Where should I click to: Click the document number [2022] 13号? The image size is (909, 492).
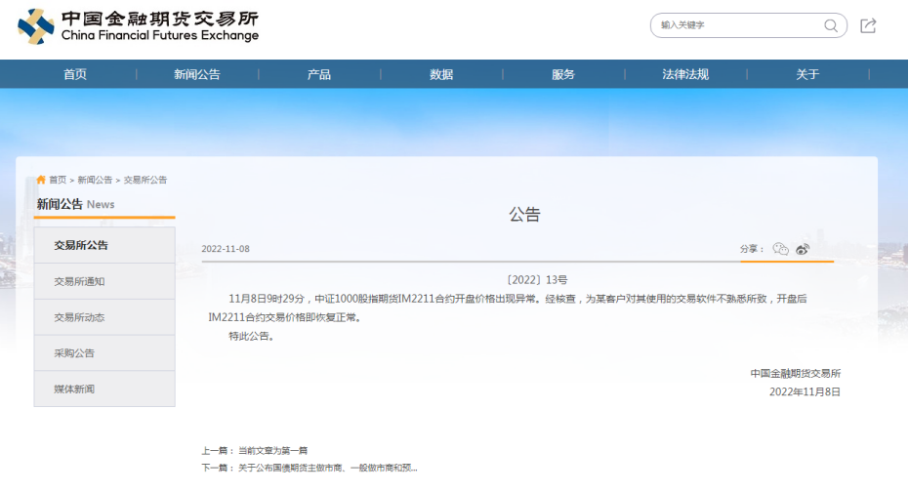click(537, 280)
